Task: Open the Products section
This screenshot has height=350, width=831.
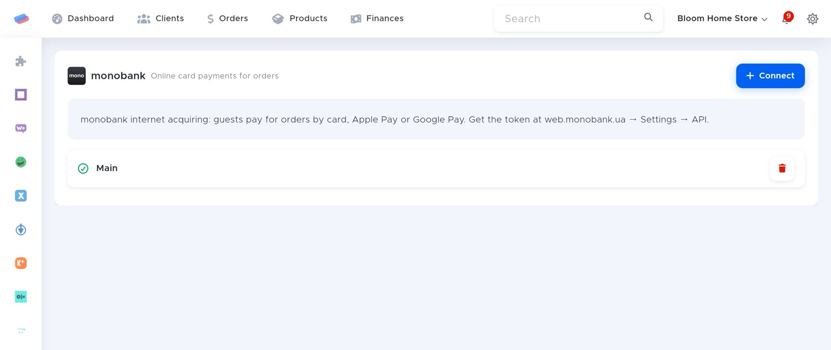Action: (300, 19)
